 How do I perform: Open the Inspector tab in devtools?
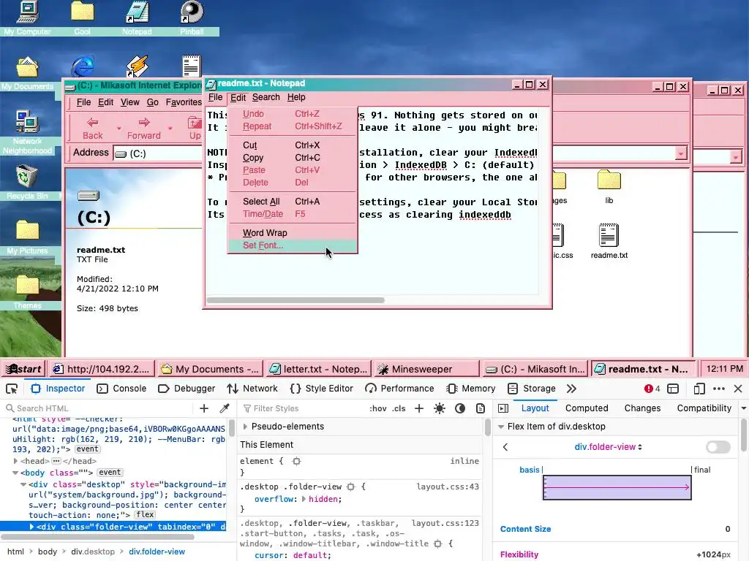58,389
